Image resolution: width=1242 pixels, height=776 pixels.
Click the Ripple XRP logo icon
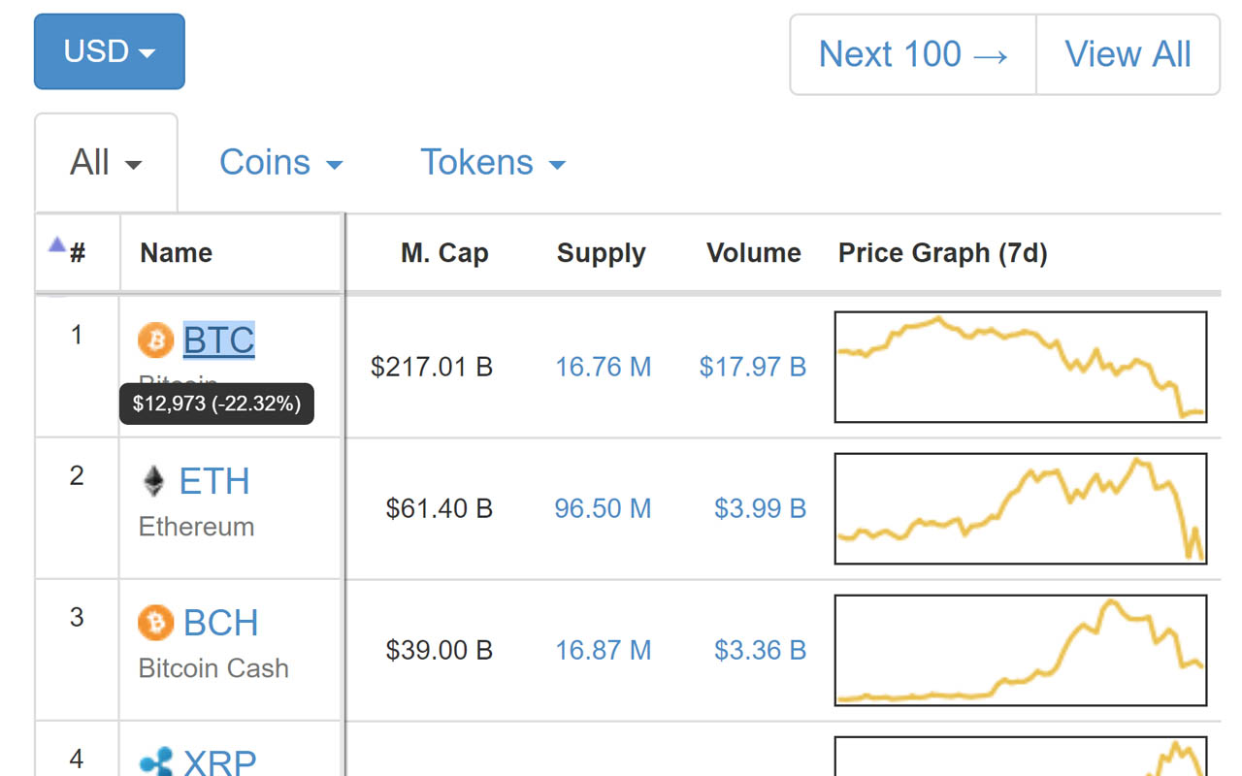(155, 762)
